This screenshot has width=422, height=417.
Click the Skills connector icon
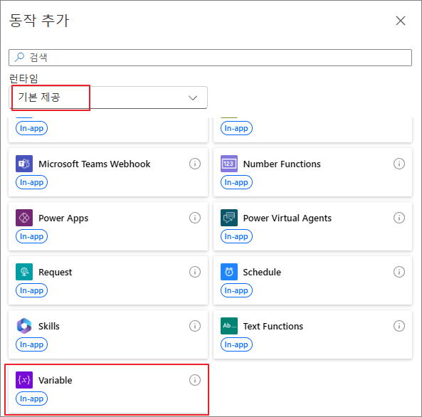[24, 326]
